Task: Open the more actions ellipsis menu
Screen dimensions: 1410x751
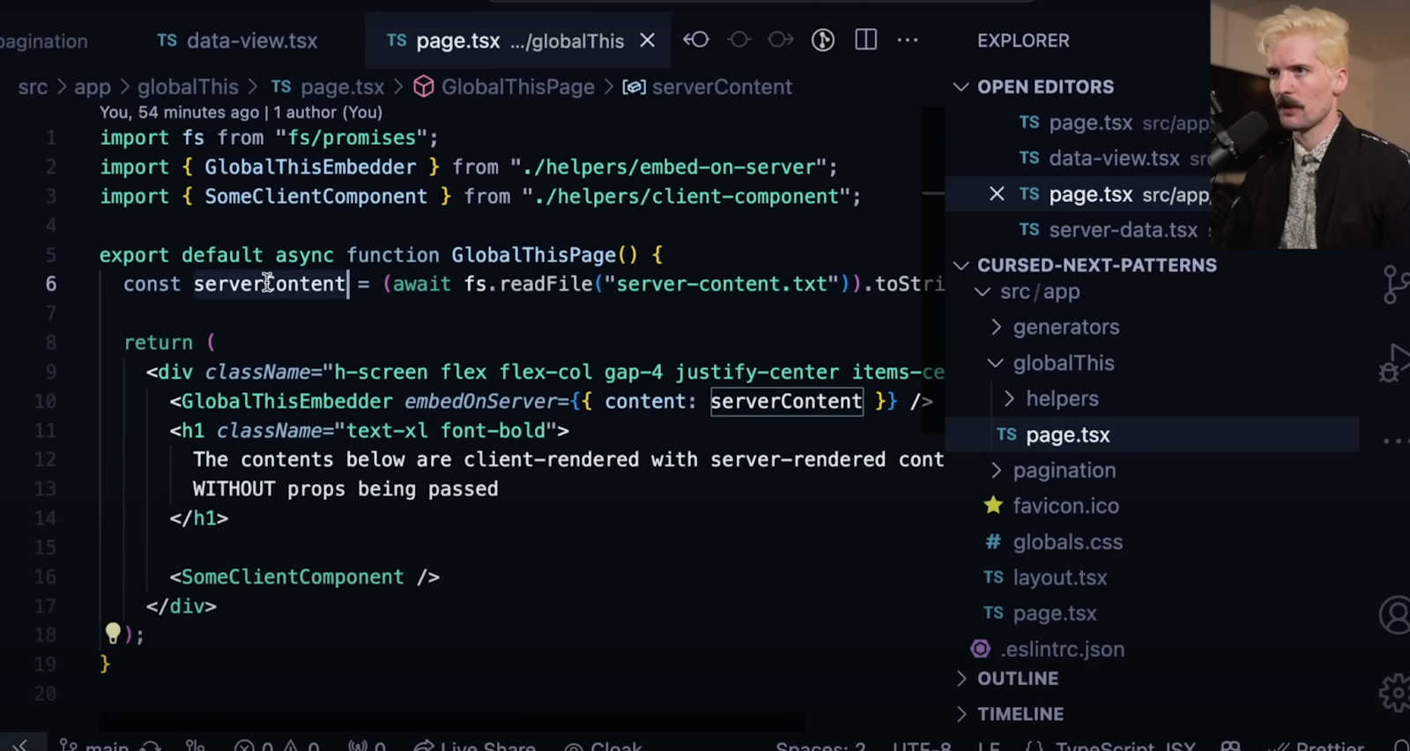Action: pyautogui.click(x=908, y=40)
